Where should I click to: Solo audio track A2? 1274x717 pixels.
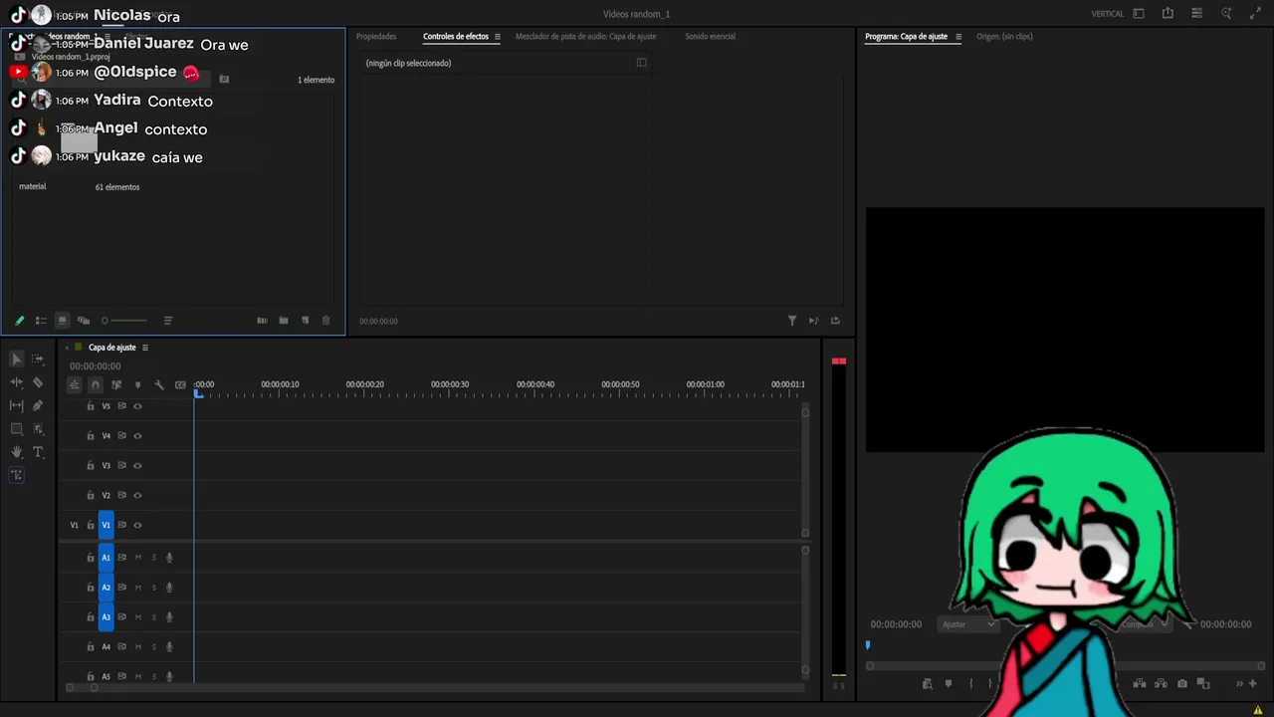153,588
